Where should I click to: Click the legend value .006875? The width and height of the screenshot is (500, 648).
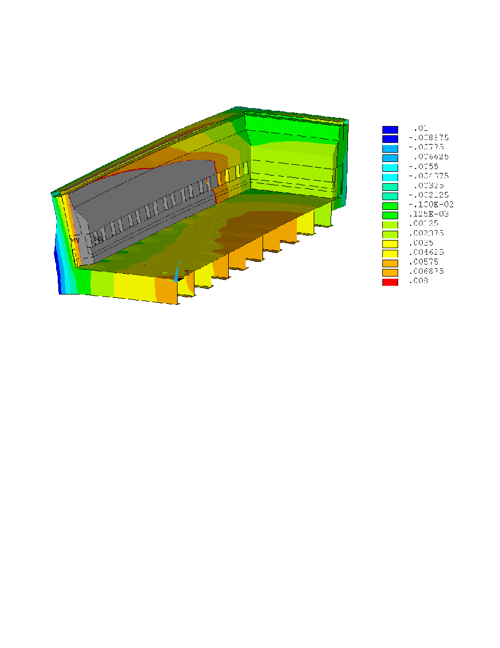point(426,271)
